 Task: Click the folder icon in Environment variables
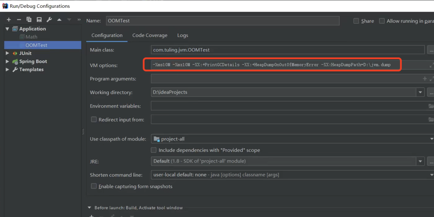[431, 106]
